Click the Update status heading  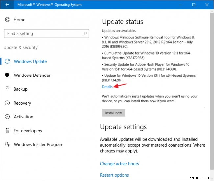pos(122,22)
